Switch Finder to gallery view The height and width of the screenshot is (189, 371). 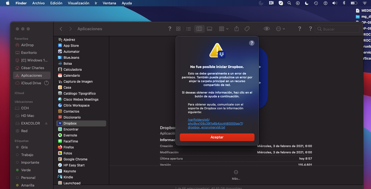(x=209, y=29)
